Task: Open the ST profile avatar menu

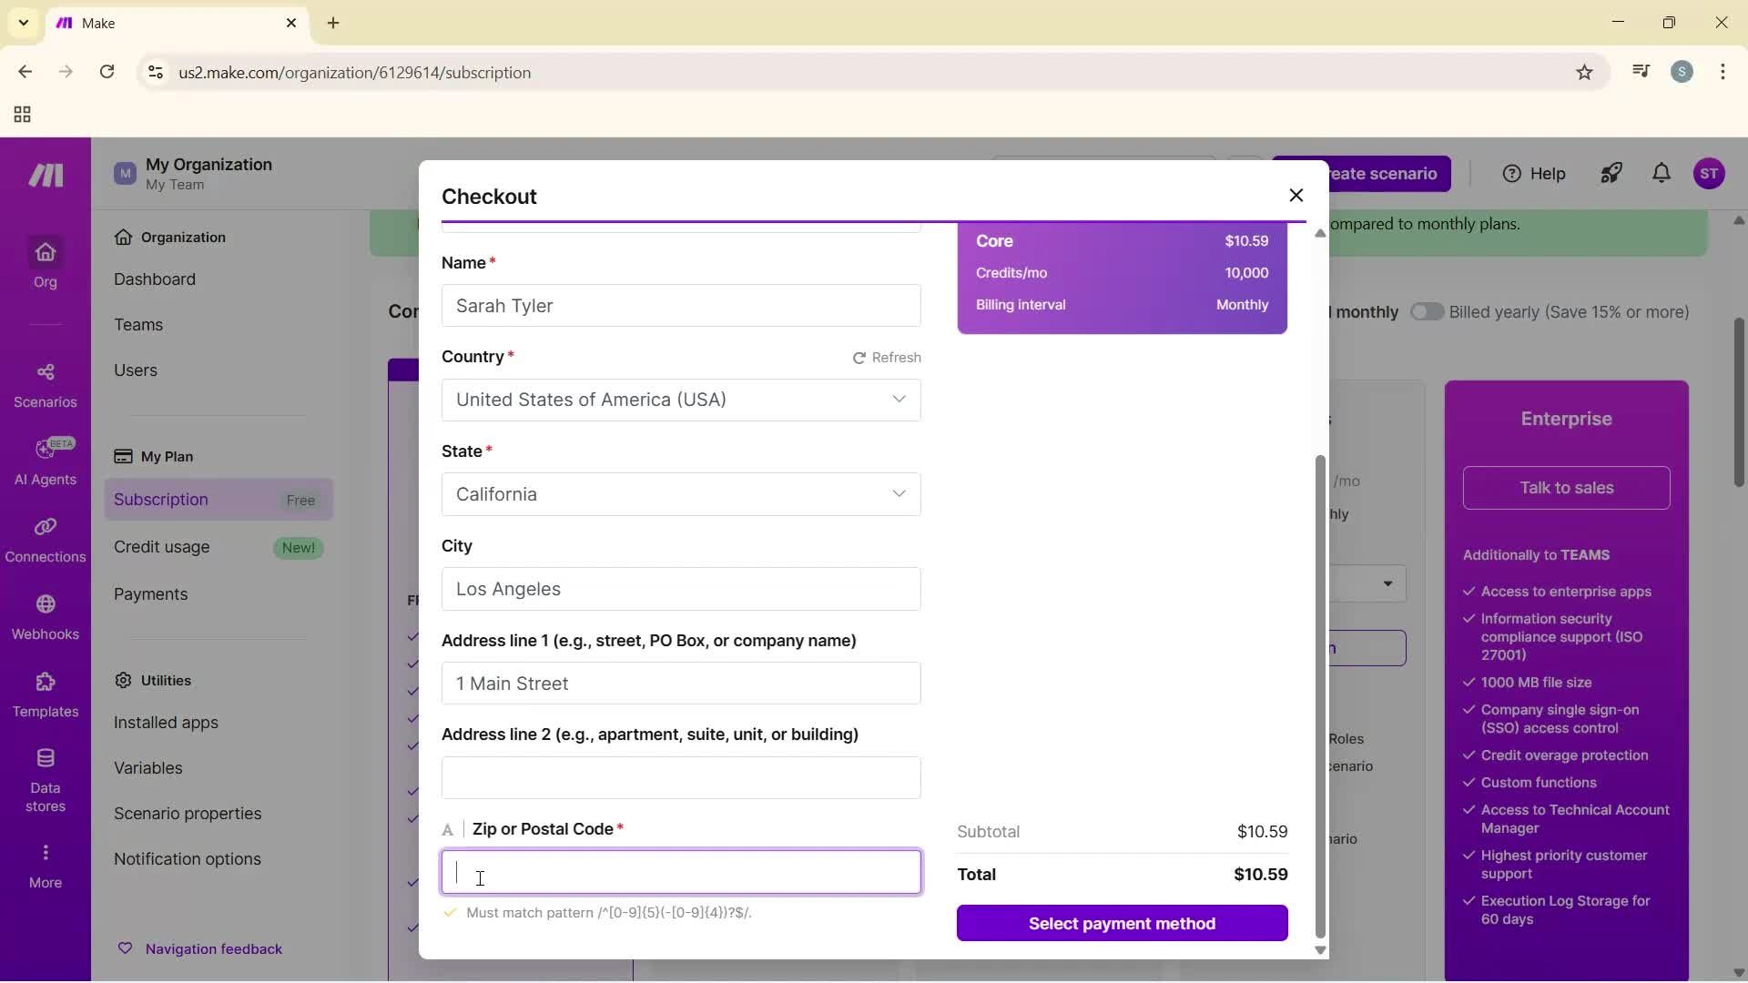Action: coord(1711,173)
